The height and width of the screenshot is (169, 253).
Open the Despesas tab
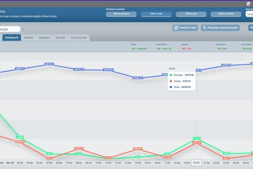click(44, 38)
